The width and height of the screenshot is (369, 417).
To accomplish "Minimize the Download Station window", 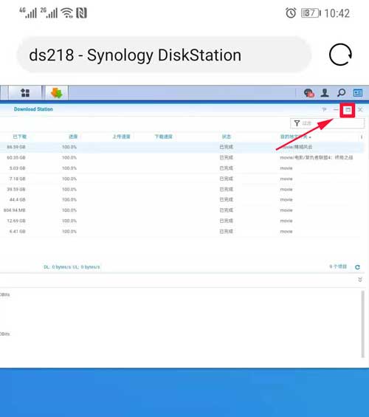I will coord(336,109).
